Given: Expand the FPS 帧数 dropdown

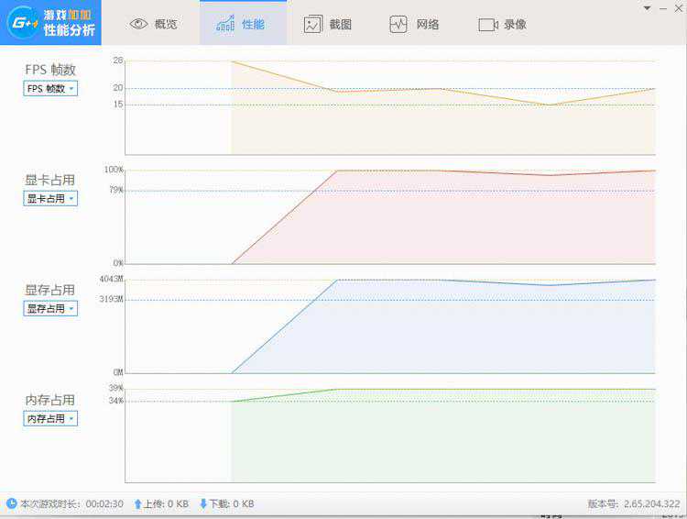Looking at the screenshot, I should tap(50, 89).
